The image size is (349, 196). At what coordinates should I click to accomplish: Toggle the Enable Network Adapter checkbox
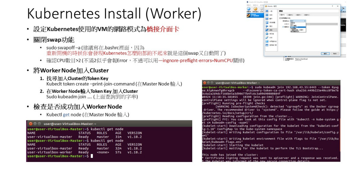[280, 18]
